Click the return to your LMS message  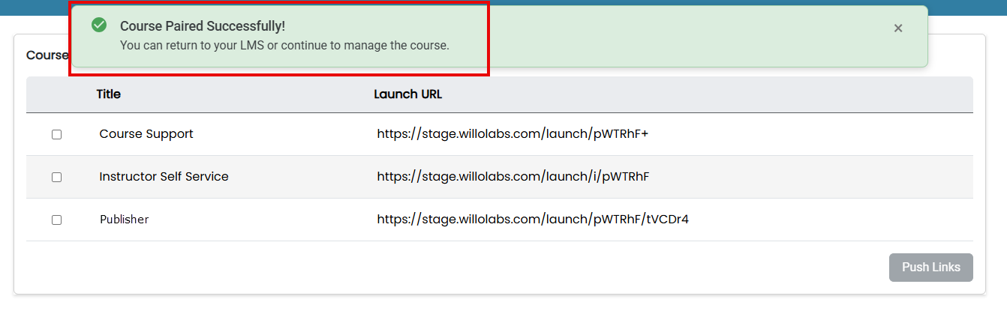tap(284, 45)
